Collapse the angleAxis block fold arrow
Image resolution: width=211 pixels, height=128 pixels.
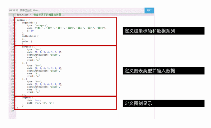pos(15,23)
